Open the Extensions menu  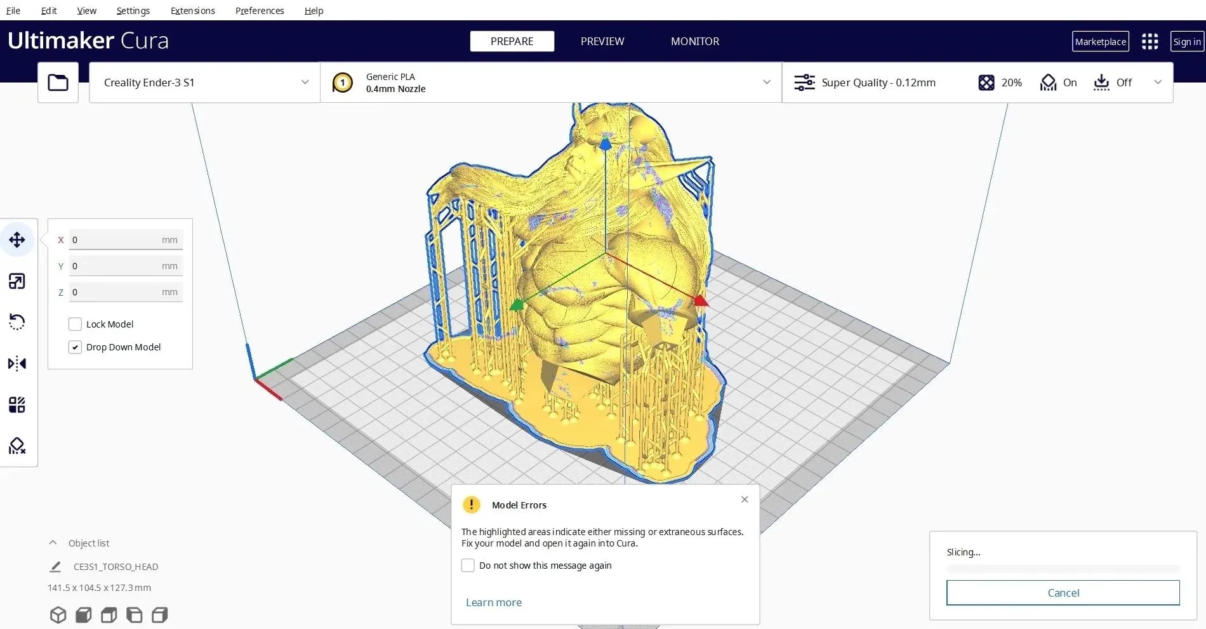(193, 11)
